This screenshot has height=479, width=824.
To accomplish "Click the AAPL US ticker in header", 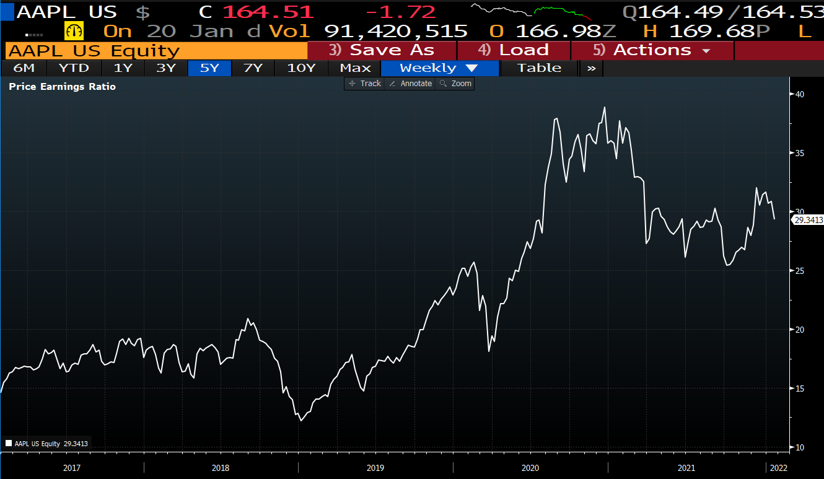I will coord(66,11).
